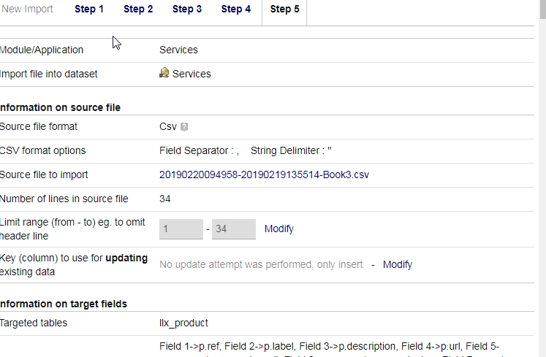
Task: Click the vertical scrollbar thumb
Action: 543,9
